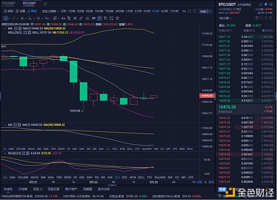Open the 计划单 planned orders tab
The image size is (277, 200).
(23, 189)
